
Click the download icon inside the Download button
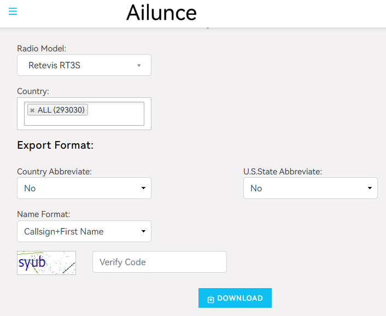click(211, 299)
